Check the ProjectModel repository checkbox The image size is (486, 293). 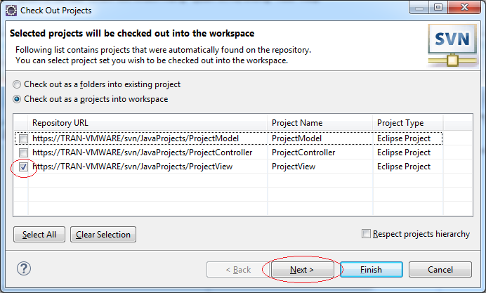23,138
